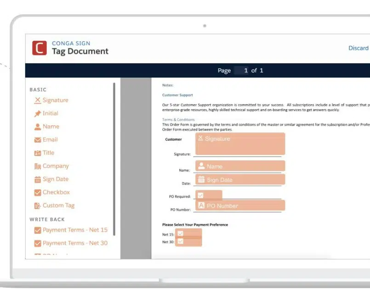Click the Custom Tag label
Image resolution: width=370 pixels, height=297 pixels.
[58, 206]
